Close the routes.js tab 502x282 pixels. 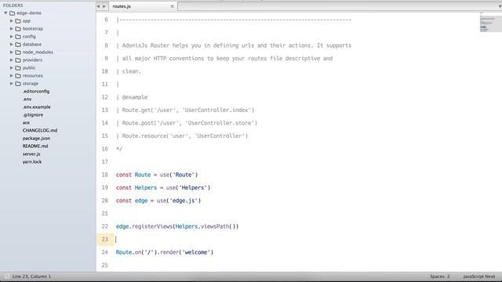(x=173, y=6)
